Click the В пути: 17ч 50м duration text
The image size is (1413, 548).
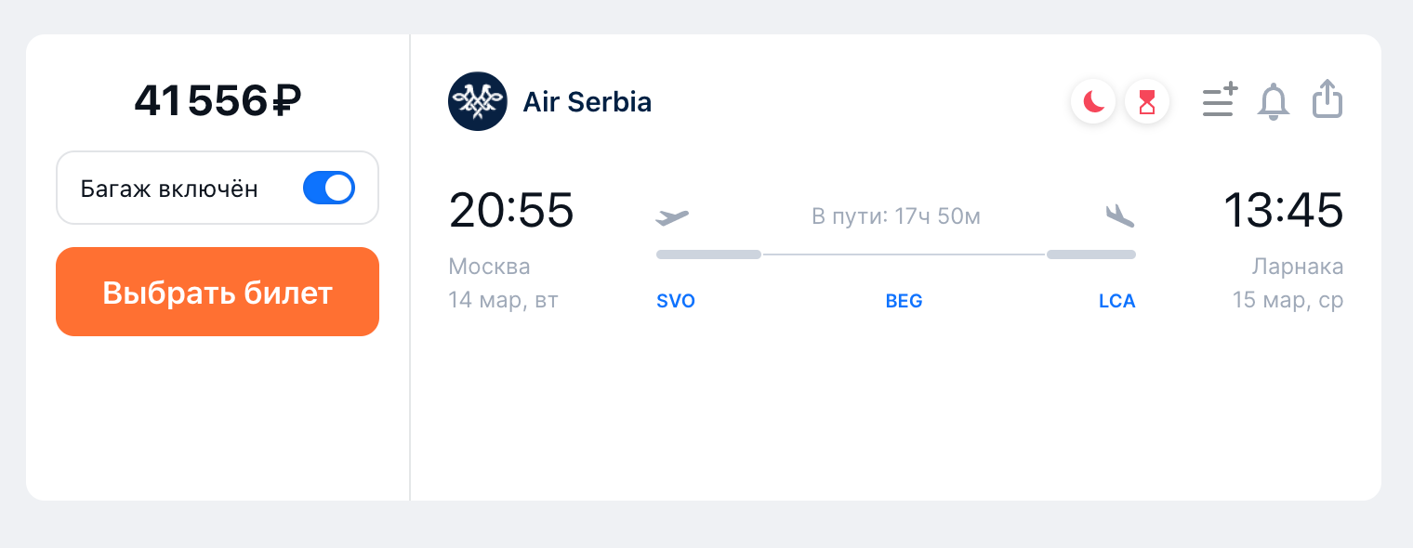(896, 217)
